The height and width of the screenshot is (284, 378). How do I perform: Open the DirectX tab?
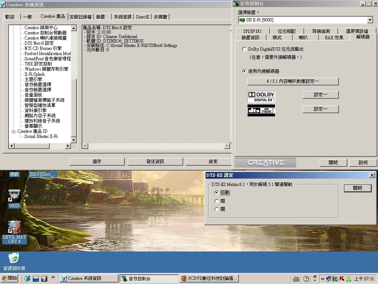(142, 17)
